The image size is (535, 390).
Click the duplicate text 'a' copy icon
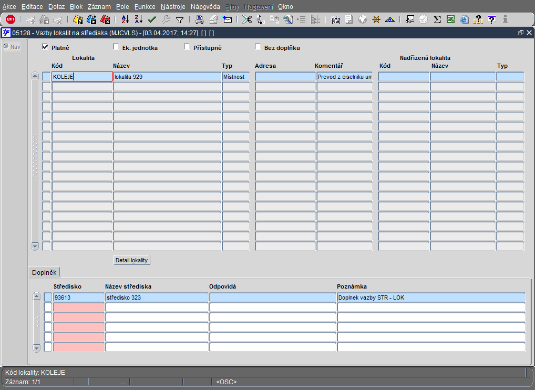pos(261,19)
